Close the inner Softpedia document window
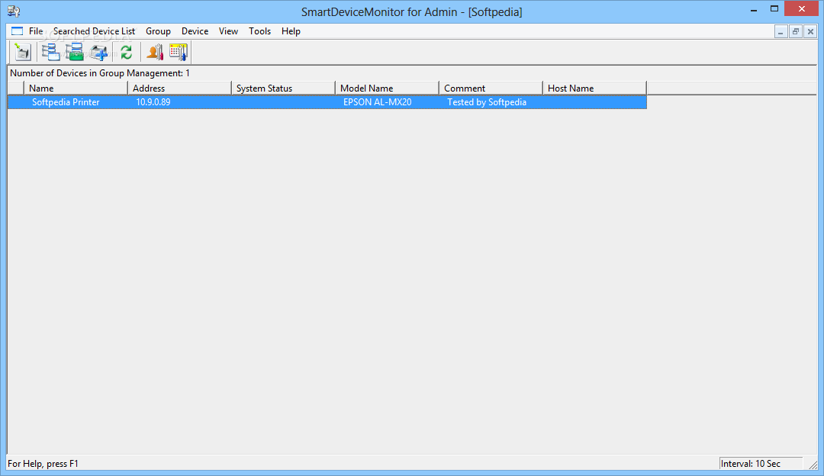The height and width of the screenshot is (476, 824). [x=810, y=31]
